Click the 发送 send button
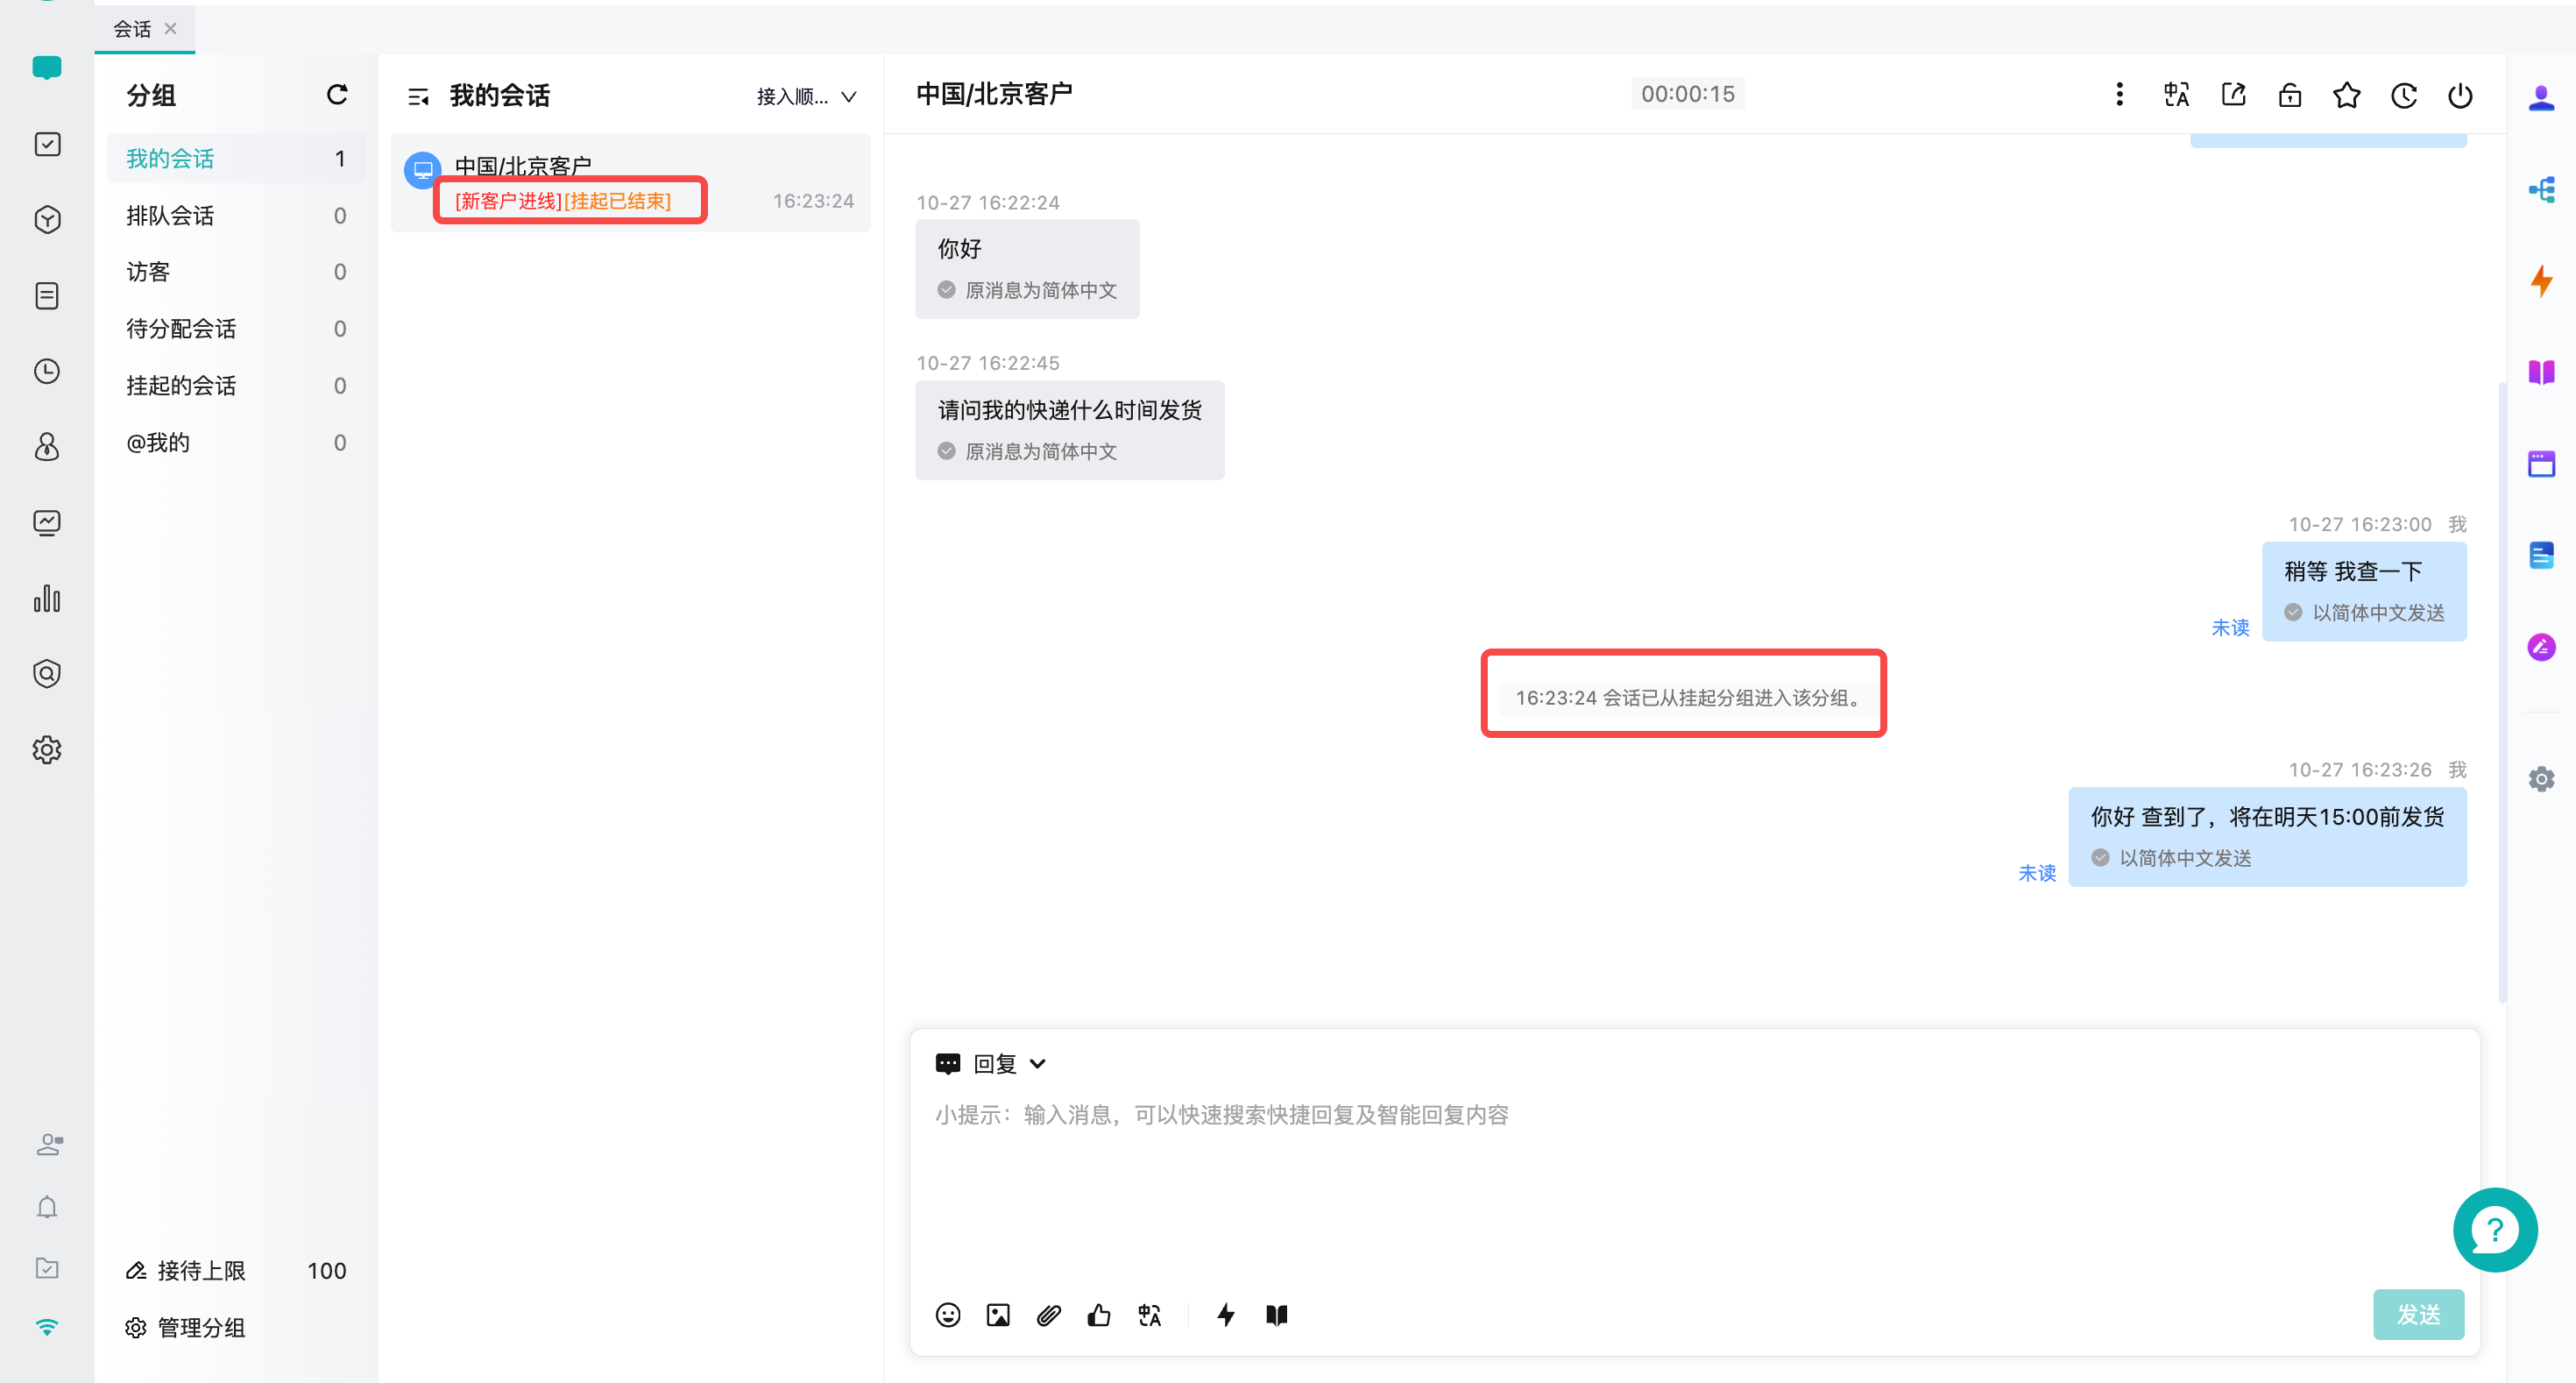This screenshot has height=1383, width=2576. [x=2419, y=1314]
